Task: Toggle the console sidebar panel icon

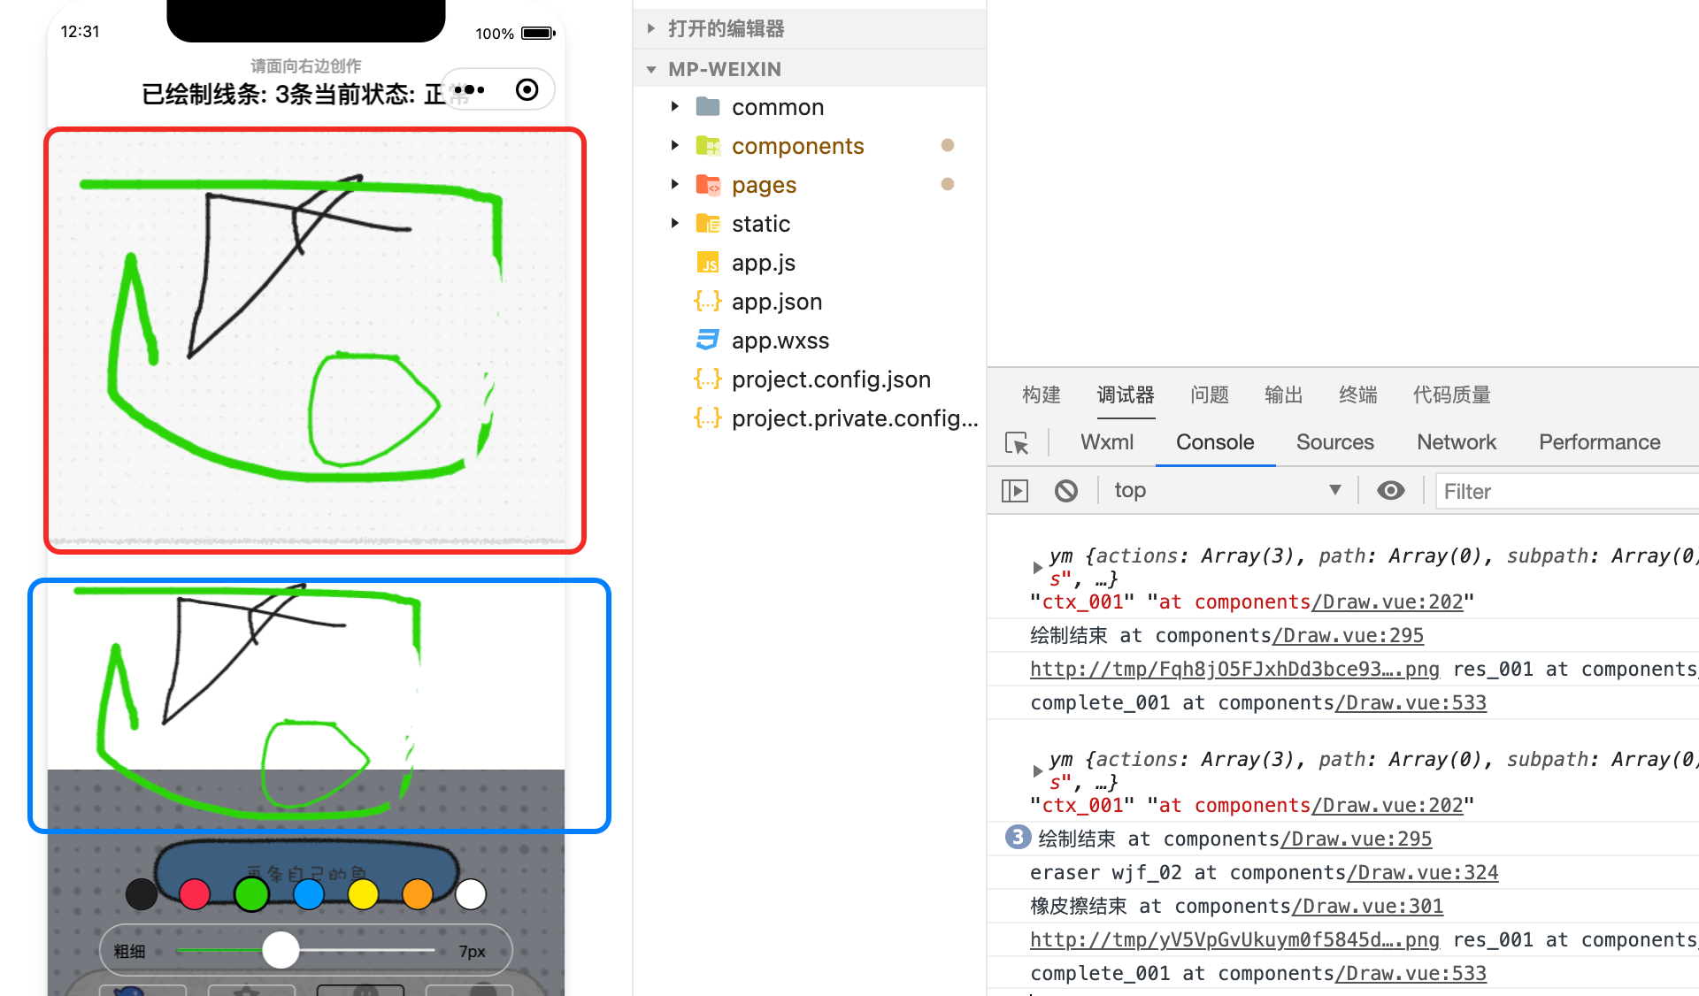Action: (1014, 491)
